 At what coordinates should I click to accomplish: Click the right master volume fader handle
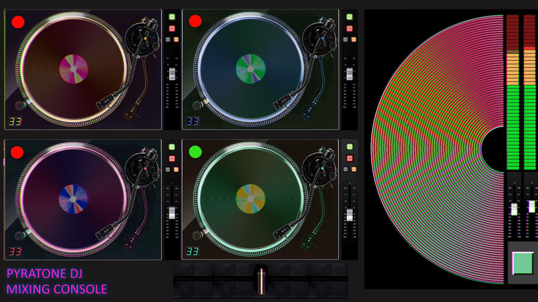tap(531, 206)
